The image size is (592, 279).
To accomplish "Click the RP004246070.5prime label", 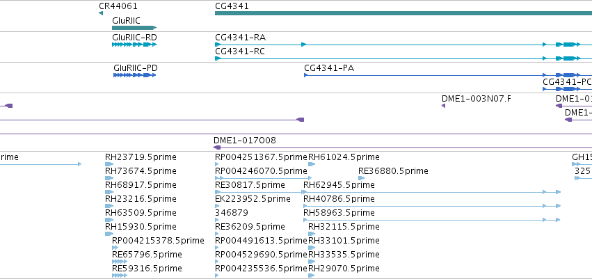I will click(262, 171).
